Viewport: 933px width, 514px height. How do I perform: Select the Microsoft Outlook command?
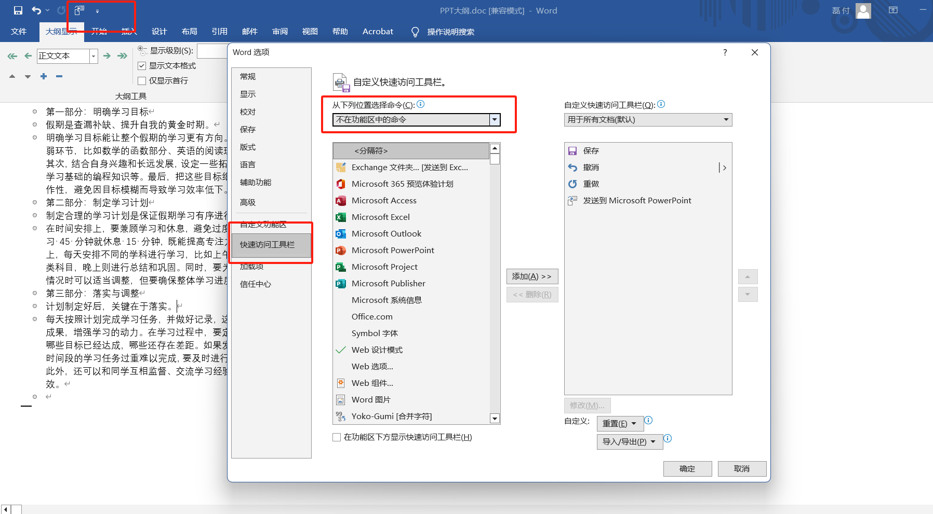[411, 234]
